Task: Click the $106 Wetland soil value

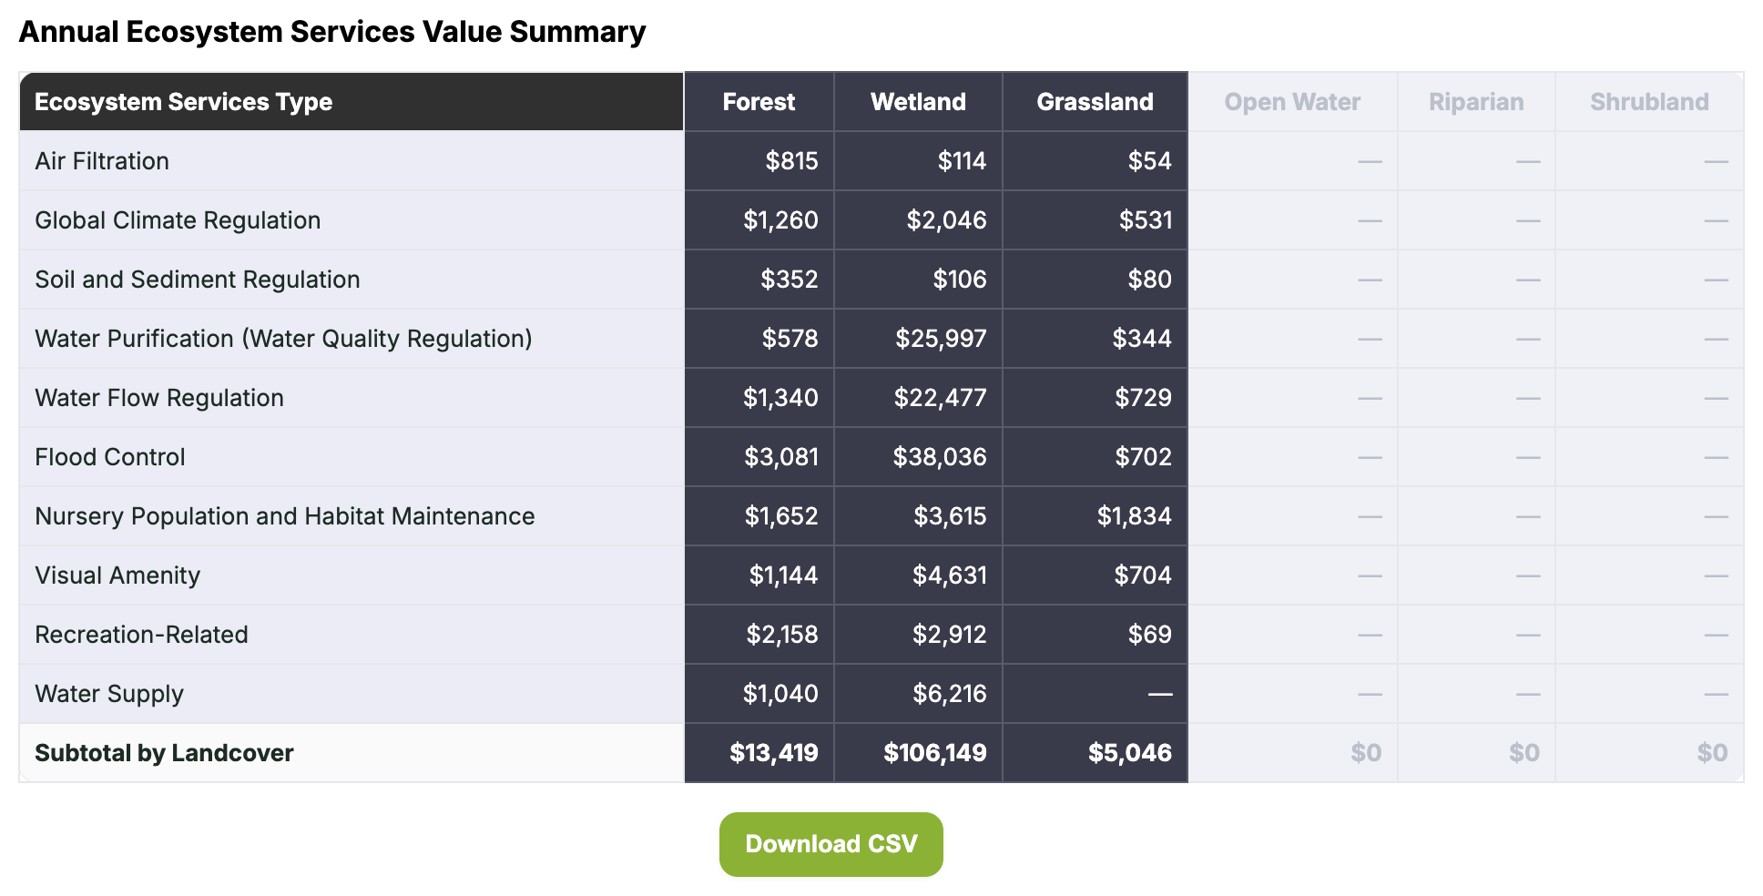Action: click(959, 280)
